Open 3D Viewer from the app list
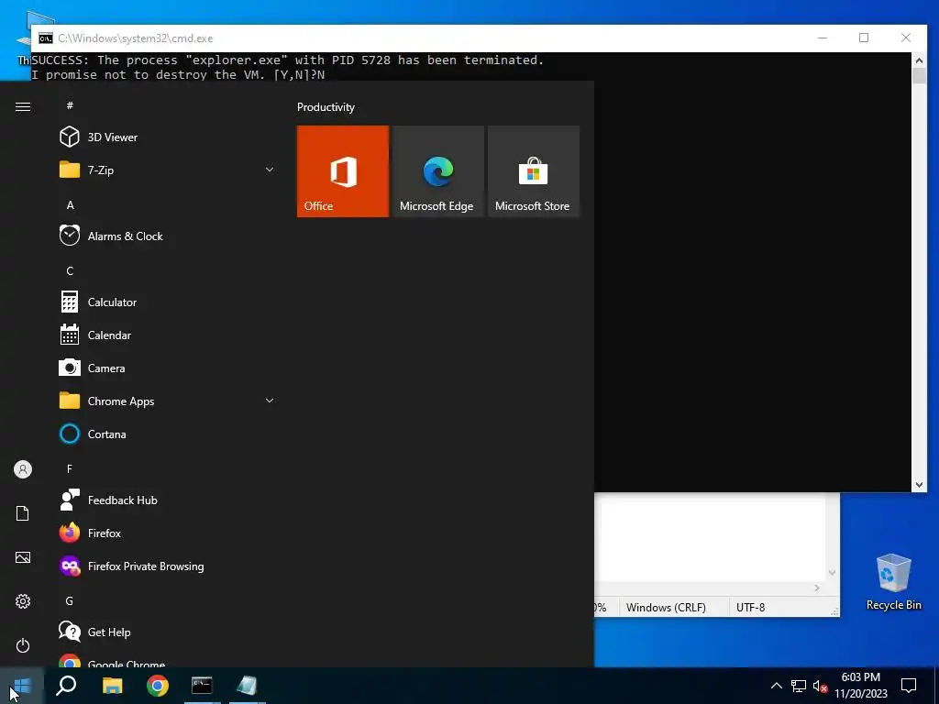 (x=168, y=137)
